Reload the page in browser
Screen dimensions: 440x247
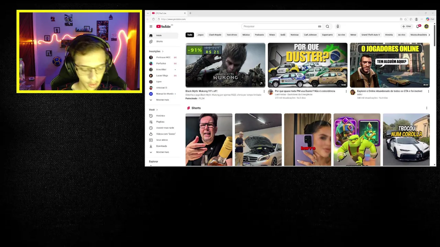[x=153, y=19]
